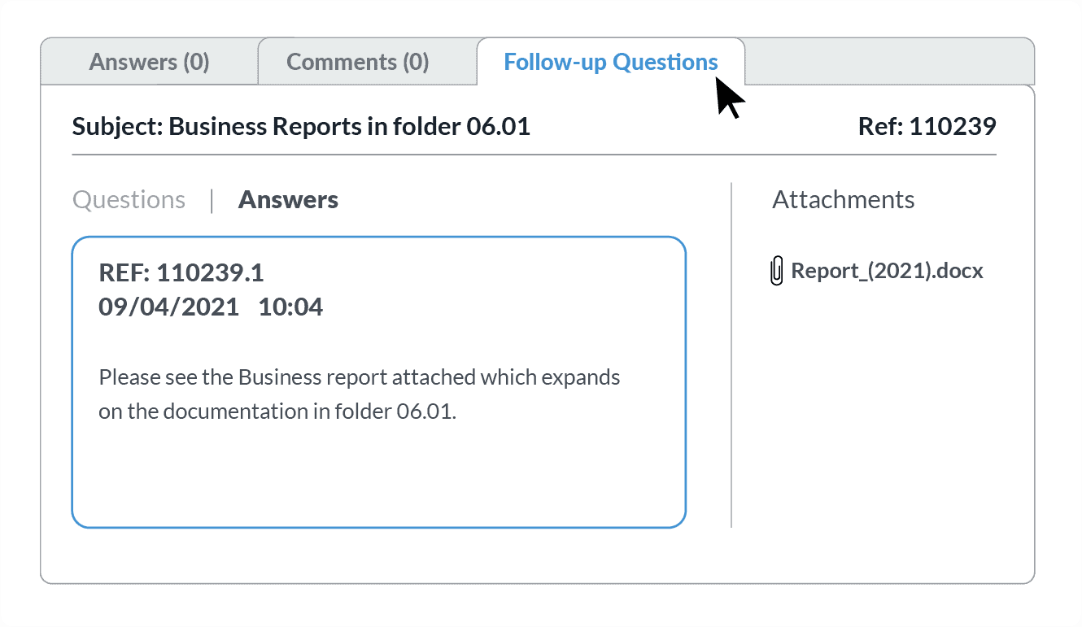Click the empty tab strip beside Follow-up Questions

pyautogui.click(x=887, y=62)
